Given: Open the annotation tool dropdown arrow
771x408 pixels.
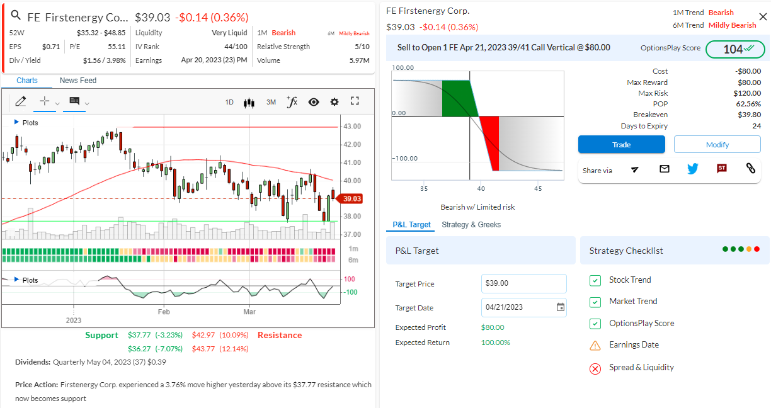Looking at the screenshot, I should (87, 104).
